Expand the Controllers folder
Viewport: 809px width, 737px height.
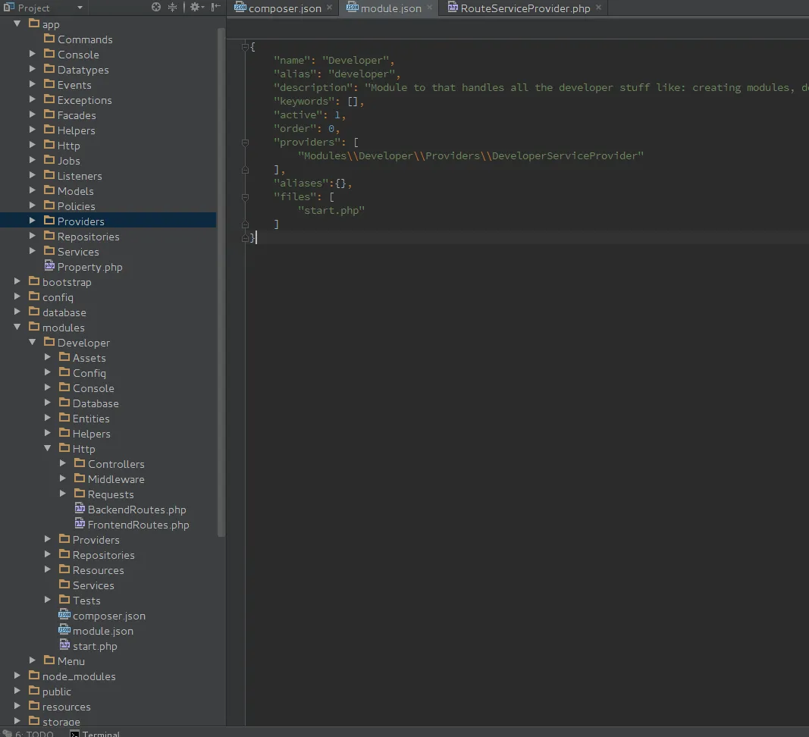tap(63, 464)
